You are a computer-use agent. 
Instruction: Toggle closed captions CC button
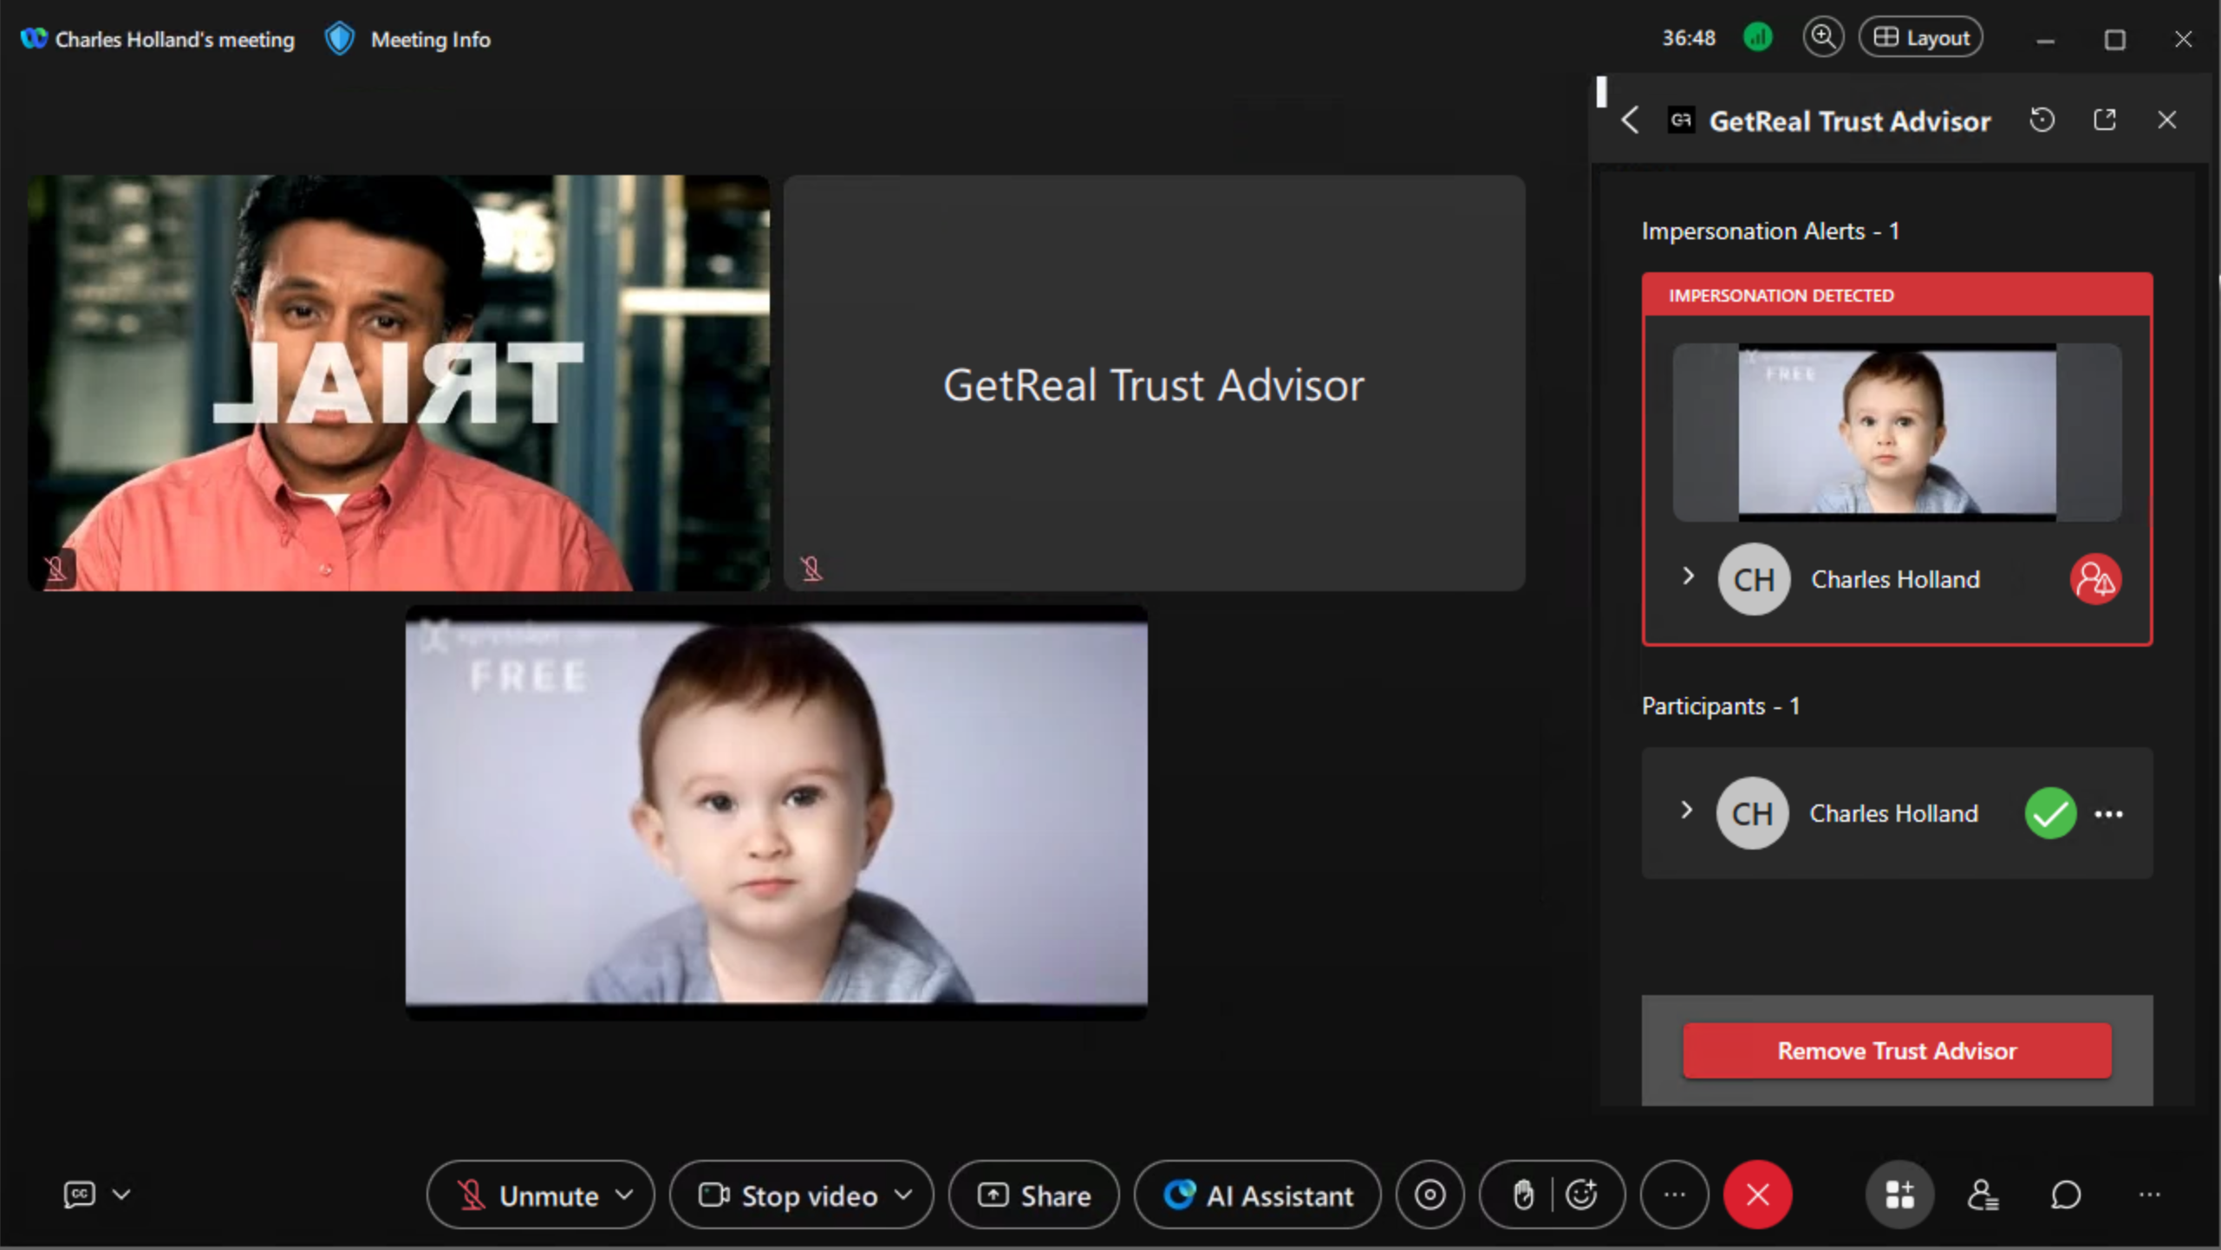[79, 1195]
